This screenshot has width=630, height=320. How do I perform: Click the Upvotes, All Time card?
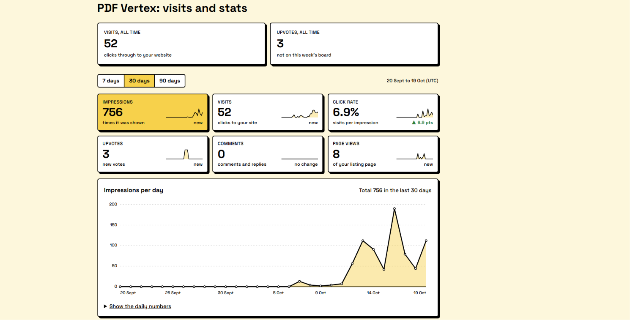click(354, 44)
